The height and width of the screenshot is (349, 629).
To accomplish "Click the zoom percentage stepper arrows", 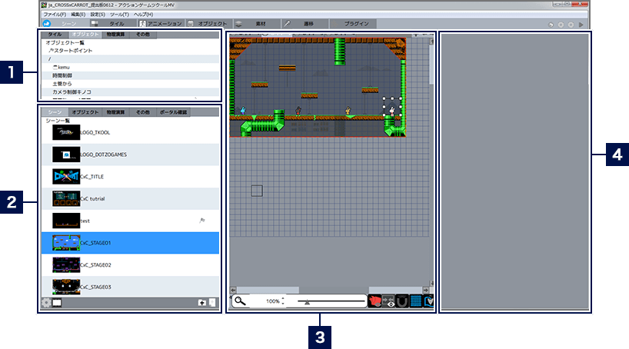I will (x=282, y=301).
